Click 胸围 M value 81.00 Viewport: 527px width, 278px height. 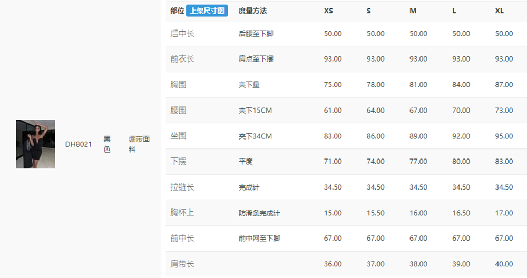tap(418, 85)
